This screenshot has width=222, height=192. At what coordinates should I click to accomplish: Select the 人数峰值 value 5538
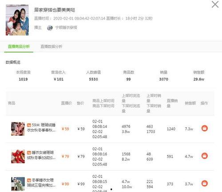click(93, 79)
